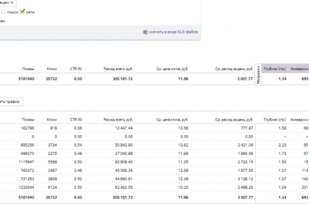Select "CTR (%)" header in lower table

(76, 119)
